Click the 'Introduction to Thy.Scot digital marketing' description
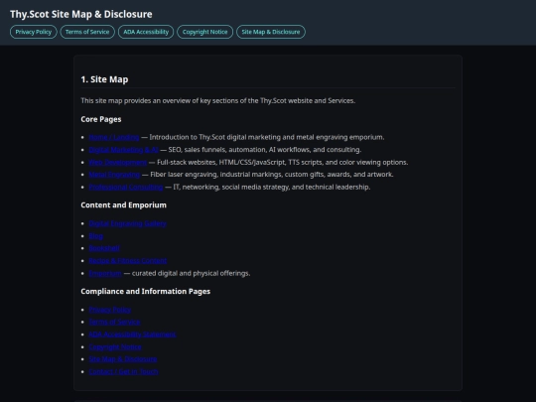The image size is (536, 402). tap(267, 137)
